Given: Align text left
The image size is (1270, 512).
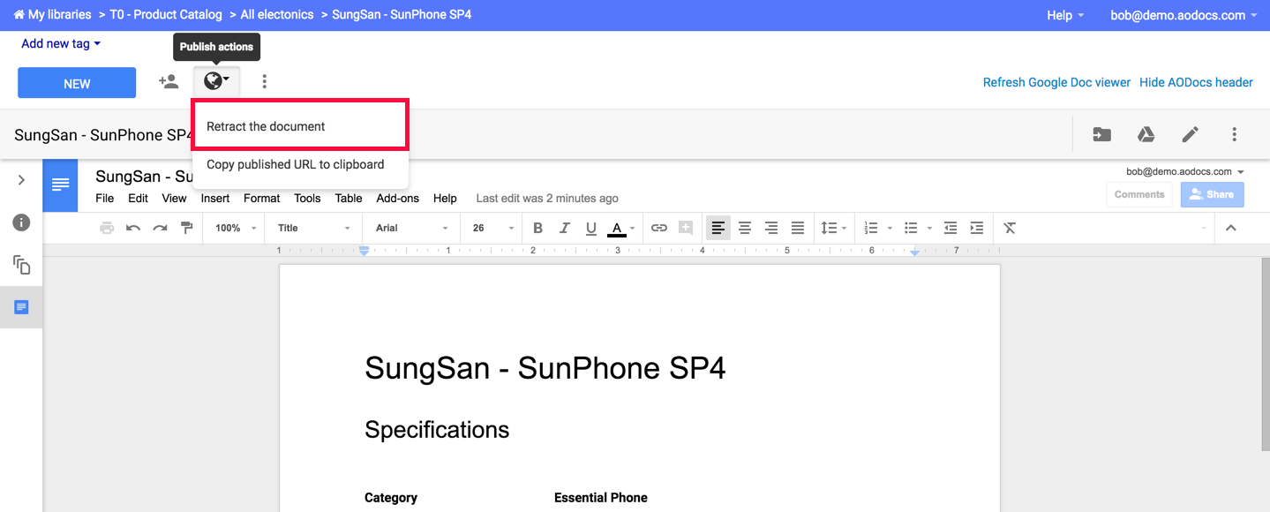Looking at the screenshot, I should coord(718,228).
